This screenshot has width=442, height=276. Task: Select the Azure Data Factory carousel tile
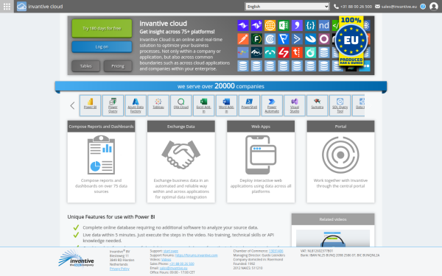point(136,105)
